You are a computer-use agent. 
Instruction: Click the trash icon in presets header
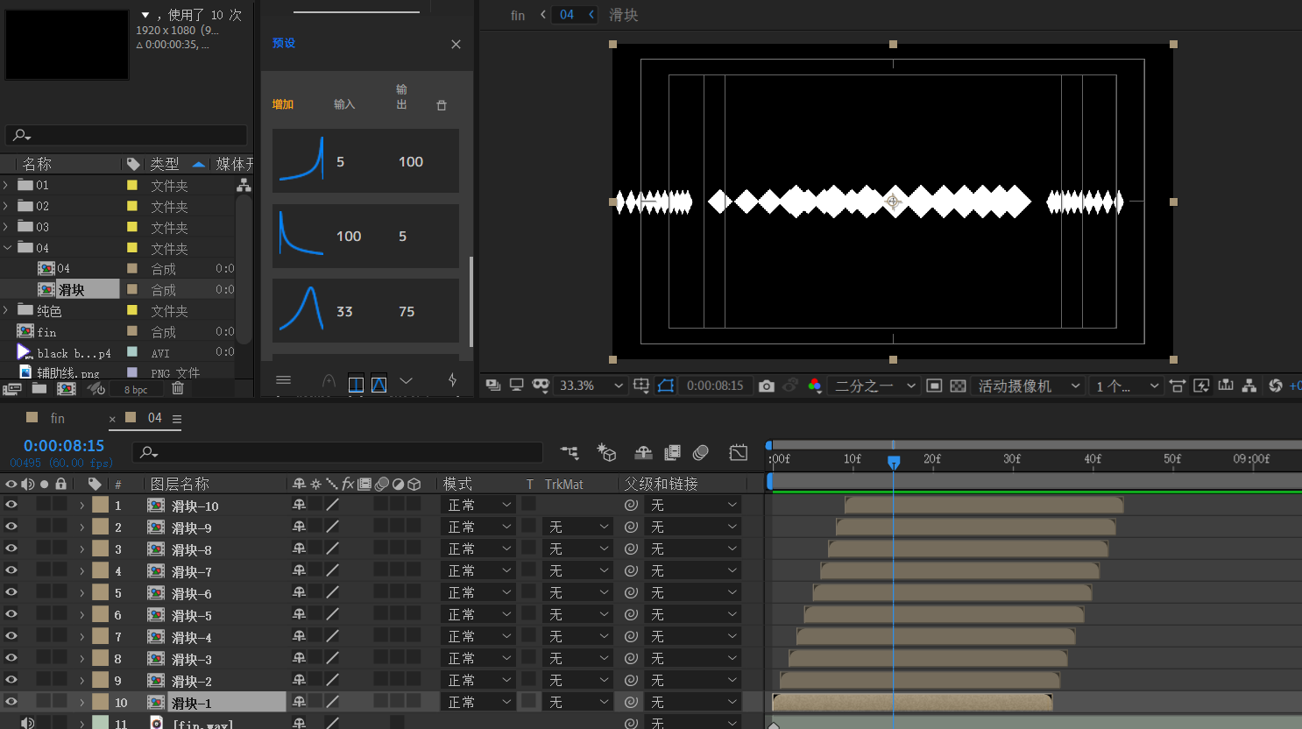[x=442, y=105]
